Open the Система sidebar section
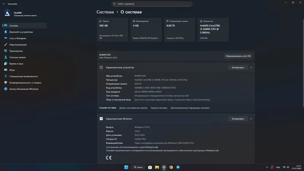This screenshot has width=304, height=171. click(25, 25)
